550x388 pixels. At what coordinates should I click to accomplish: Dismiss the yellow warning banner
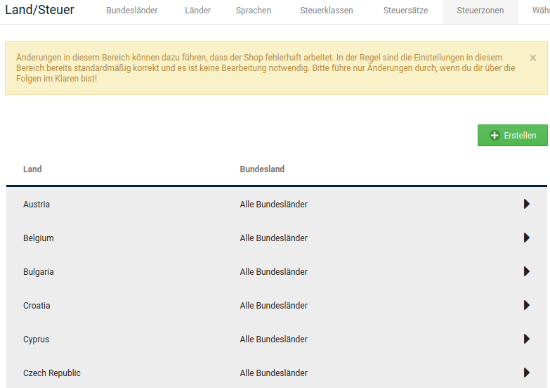[x=532, y=58]
